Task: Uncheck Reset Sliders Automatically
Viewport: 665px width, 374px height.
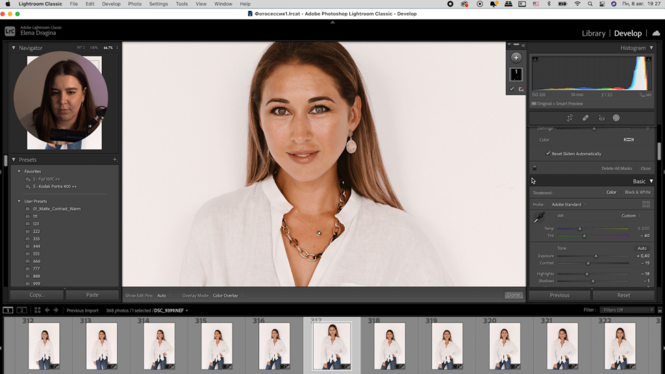Action: click(x=548, y=154)
